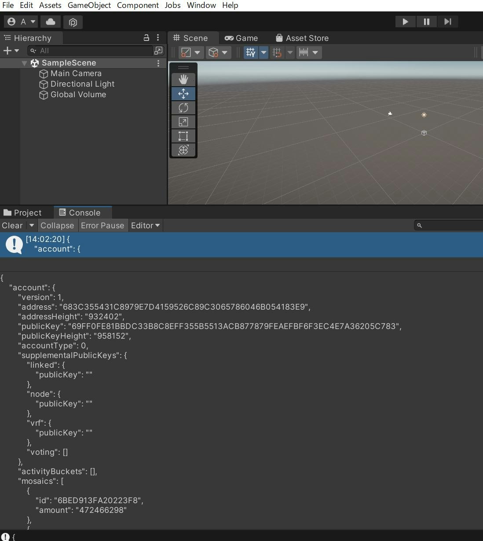Select Directional Light in Hierarchy

pos(82,84)
